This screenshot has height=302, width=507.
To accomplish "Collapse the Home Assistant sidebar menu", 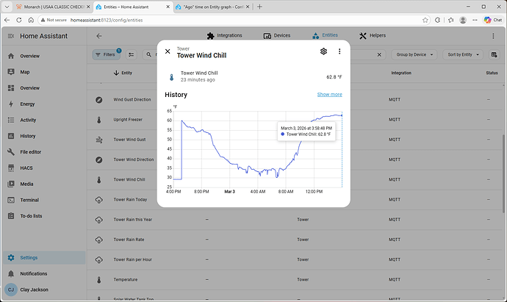I will pyautogui.click(x=11, y=35).
